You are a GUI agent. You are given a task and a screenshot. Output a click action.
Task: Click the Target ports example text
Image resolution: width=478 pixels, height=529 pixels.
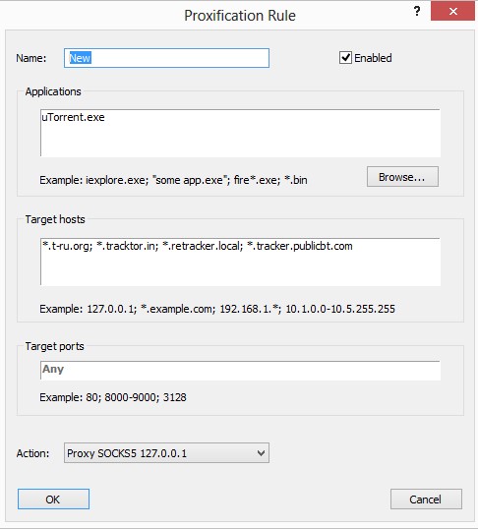click(113, 397)
